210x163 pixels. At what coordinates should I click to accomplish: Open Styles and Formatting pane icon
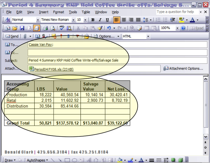[8, 20]
